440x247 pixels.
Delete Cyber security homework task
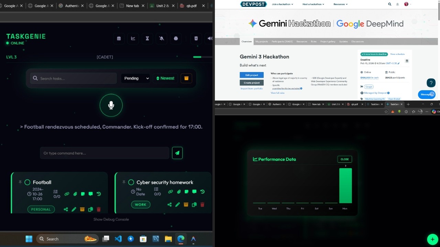[202, 204]
